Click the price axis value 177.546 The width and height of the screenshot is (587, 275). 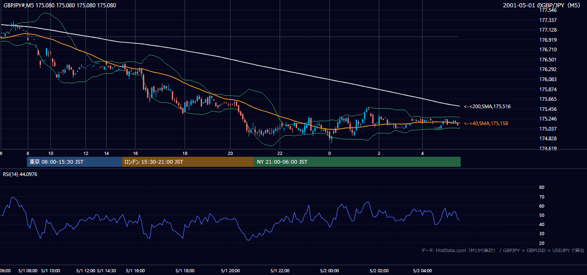pyautogui.click(x=547, y=10)
